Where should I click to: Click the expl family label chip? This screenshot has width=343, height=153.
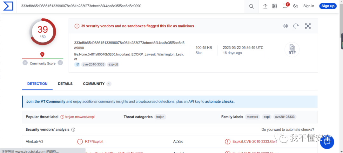pyautogui.click(x=267, y=117)
